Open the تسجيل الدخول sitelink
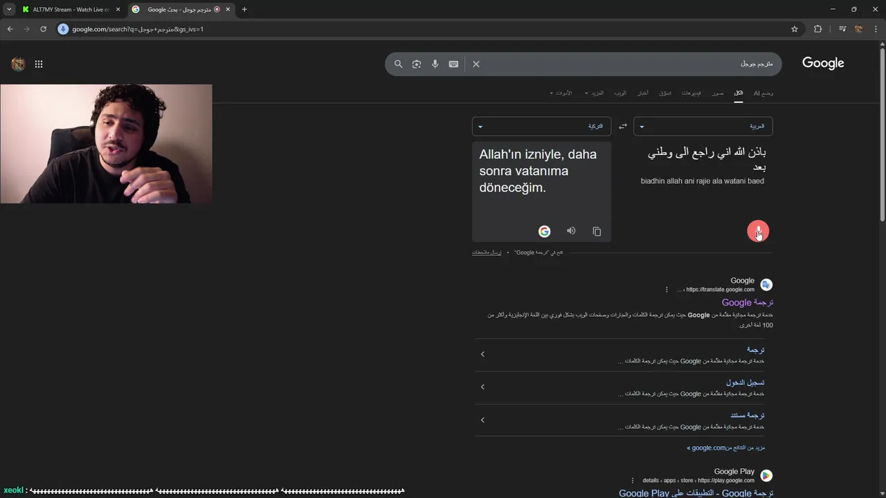 [x=745, y=382]
